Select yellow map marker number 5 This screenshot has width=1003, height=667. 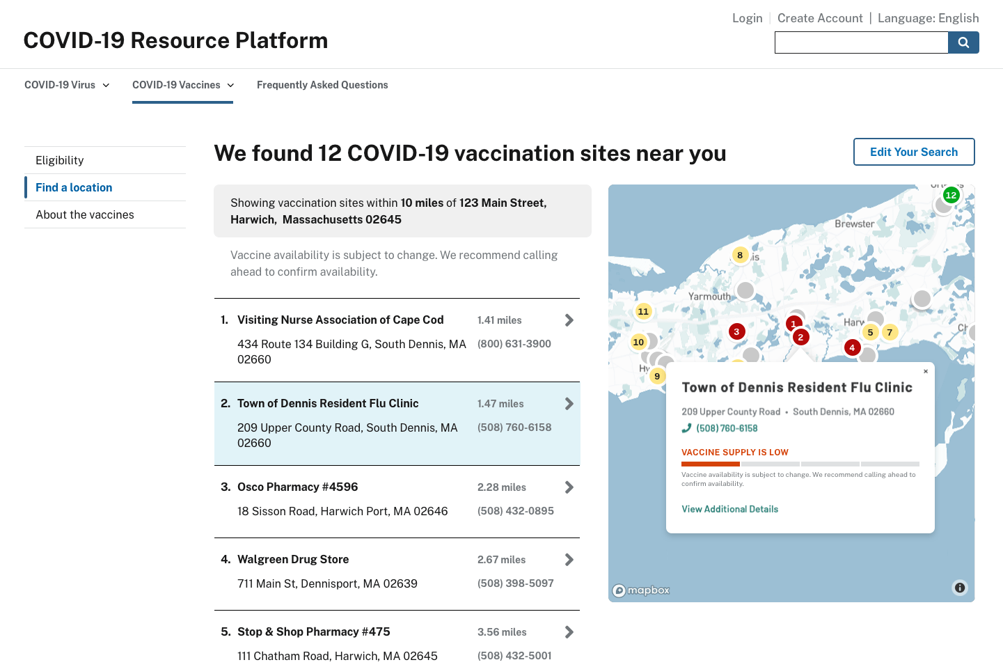[x=870, y=332]
